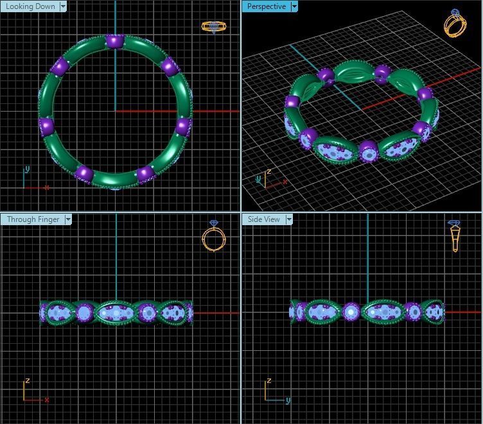
Task: Click the Through Finger ring orientation icon
Action: coord(214,235)
